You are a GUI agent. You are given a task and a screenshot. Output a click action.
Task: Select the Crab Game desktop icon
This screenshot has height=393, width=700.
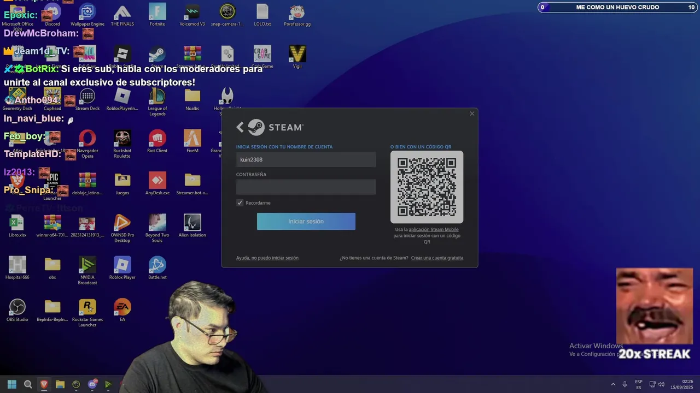(262, 57)
